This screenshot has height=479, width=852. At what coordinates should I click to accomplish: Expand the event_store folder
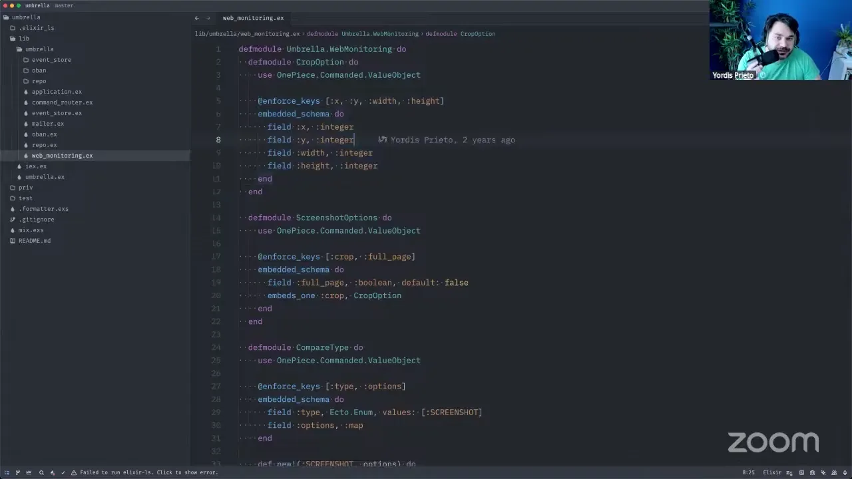51,60
